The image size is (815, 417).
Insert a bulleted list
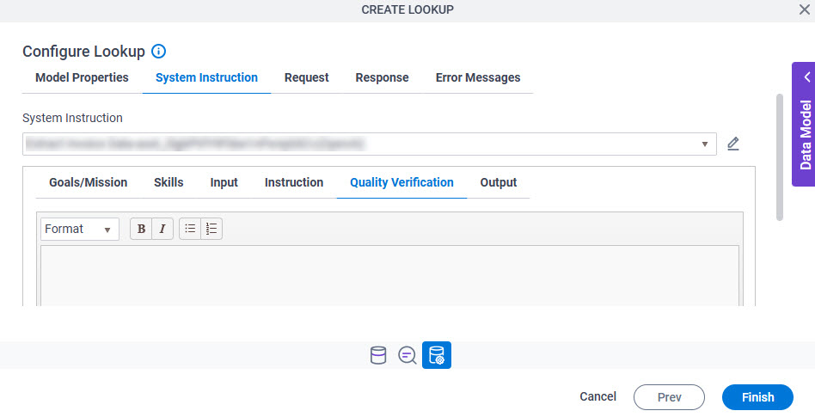(x=190, y=229)
